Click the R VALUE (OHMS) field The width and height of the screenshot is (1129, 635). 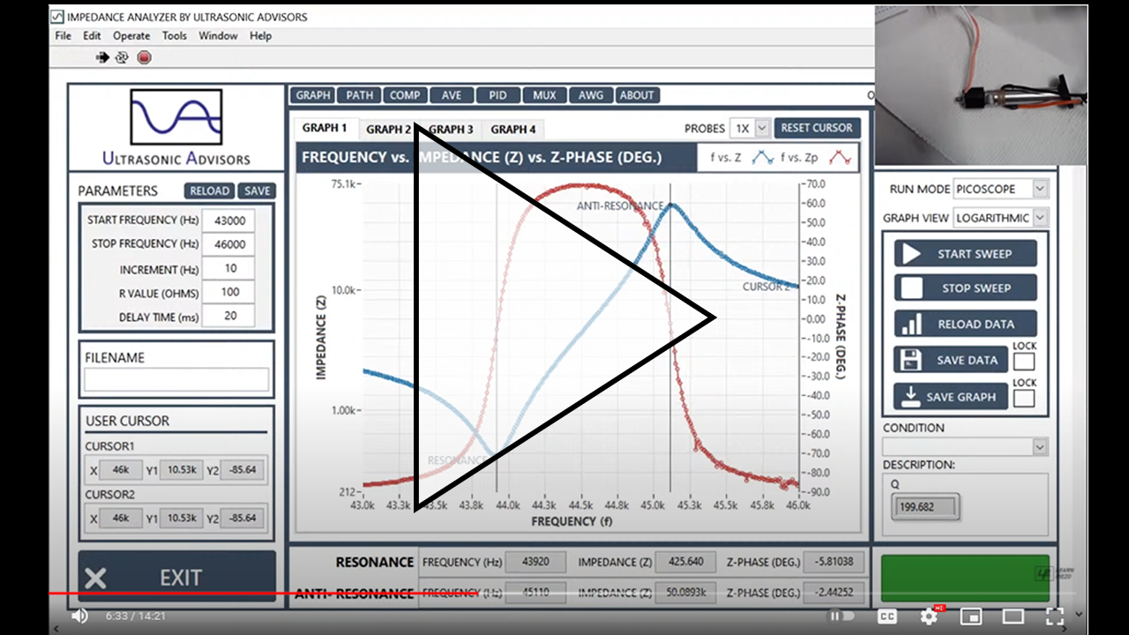point(228,293)
